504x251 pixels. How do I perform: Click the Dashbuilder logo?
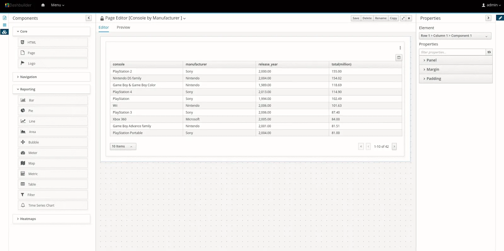pos(18,5)
